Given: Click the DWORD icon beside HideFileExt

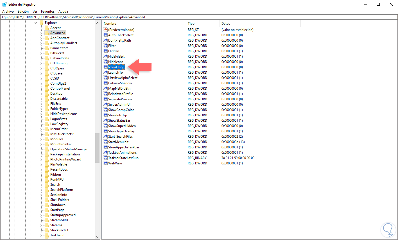Looking at the screenshot, I should pos(105,56).
